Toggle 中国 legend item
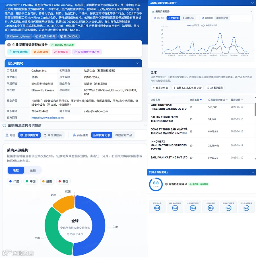The image size is (256, 258). coord(31,181)
